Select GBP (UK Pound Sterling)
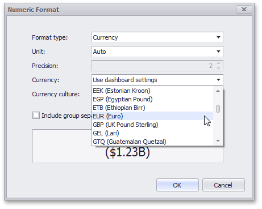This screenshot has height=209, width=262. pyautogui.click(x=152, y=125)
